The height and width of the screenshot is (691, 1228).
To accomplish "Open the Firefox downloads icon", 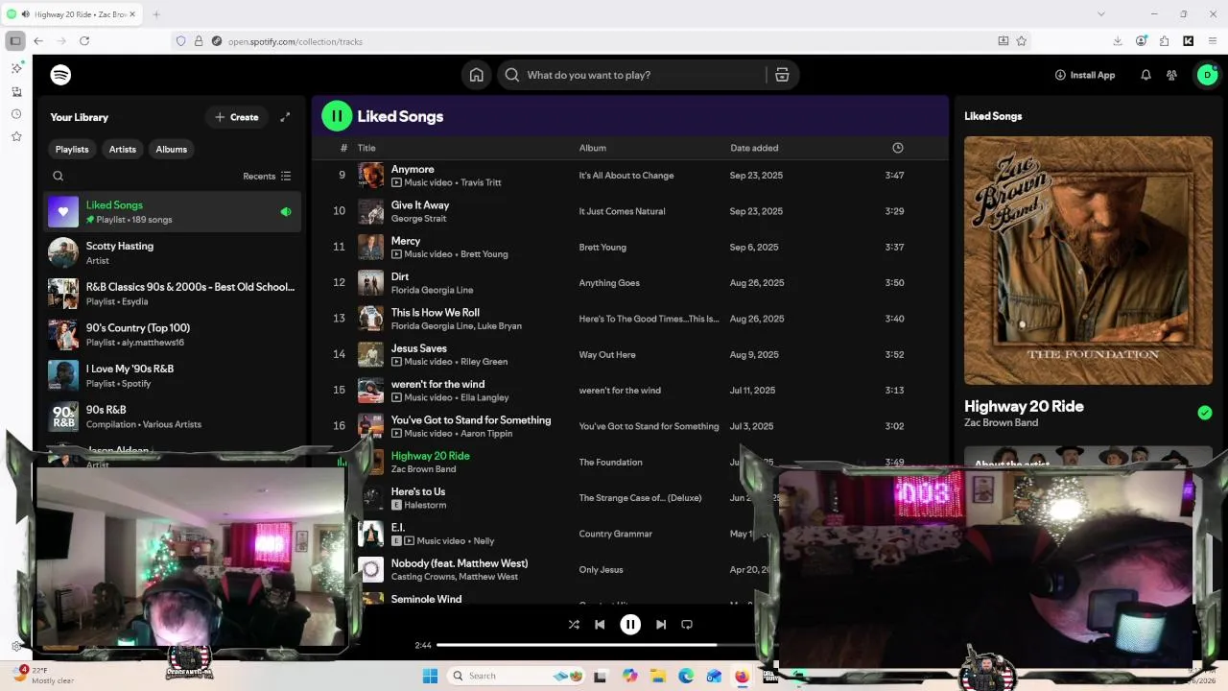I will pos(1118,41).
